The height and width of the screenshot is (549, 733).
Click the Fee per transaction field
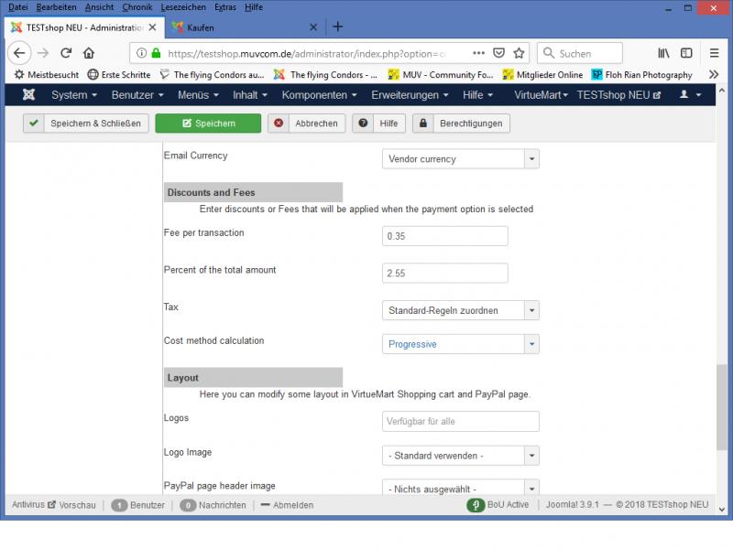pos(444,236)
